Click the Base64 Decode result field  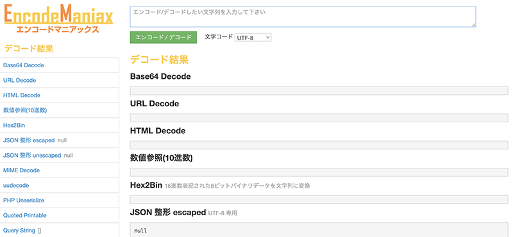[x=319, y=91]
